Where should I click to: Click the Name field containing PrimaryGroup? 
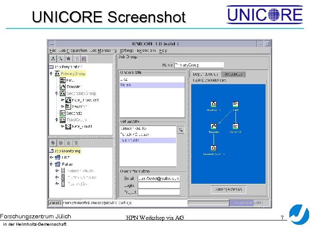pos(199,65)
